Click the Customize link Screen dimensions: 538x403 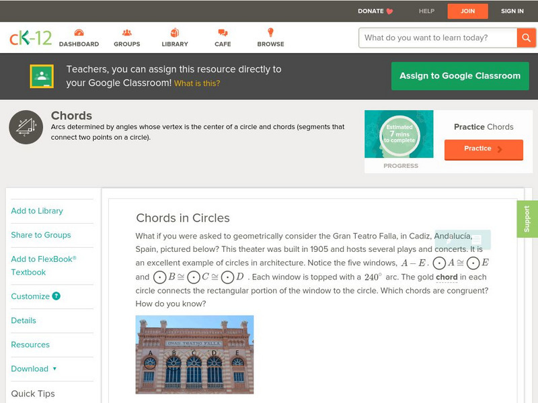click(30, 296)
